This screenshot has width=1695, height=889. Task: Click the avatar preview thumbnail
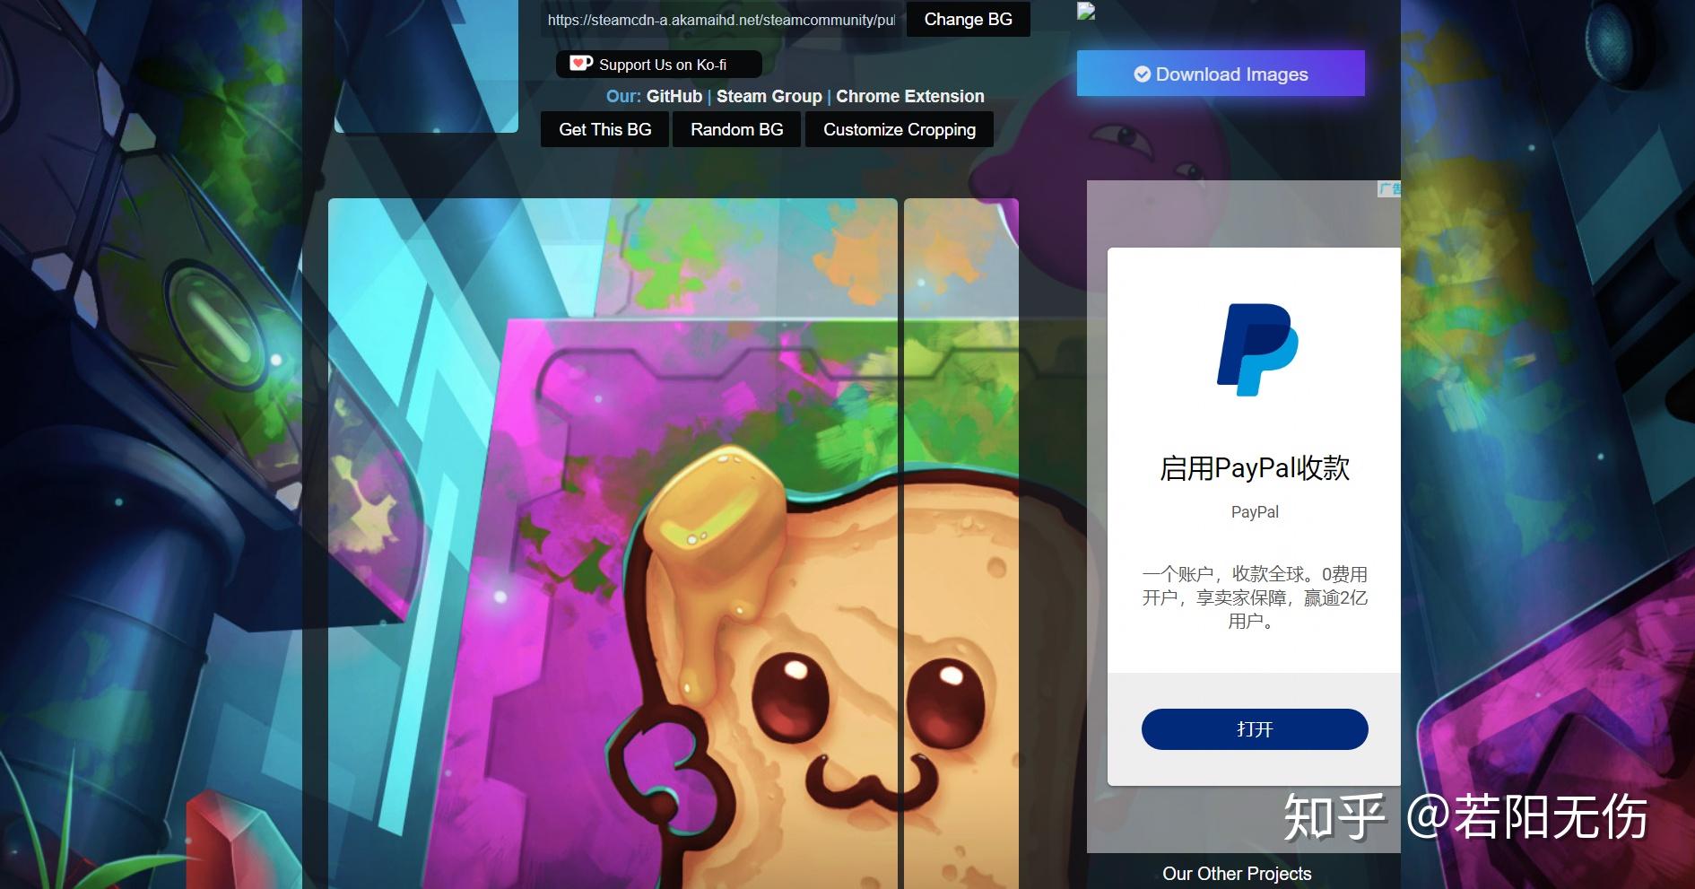pos(426,66)
